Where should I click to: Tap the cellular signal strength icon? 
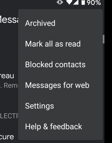pos(76,2)
